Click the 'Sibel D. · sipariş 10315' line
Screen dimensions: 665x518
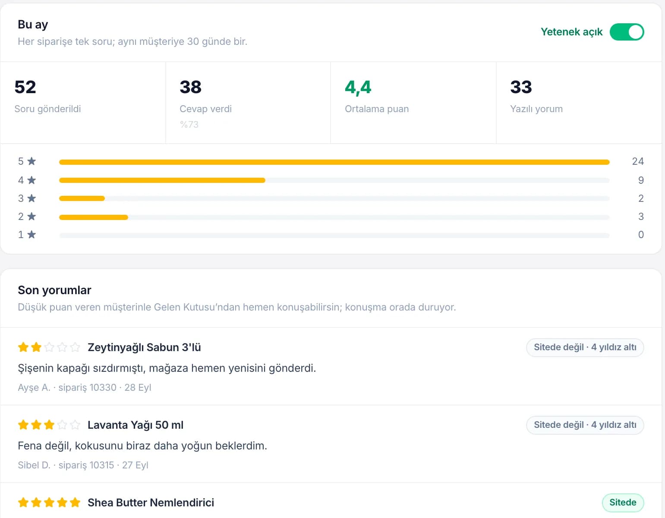point(83,465)
